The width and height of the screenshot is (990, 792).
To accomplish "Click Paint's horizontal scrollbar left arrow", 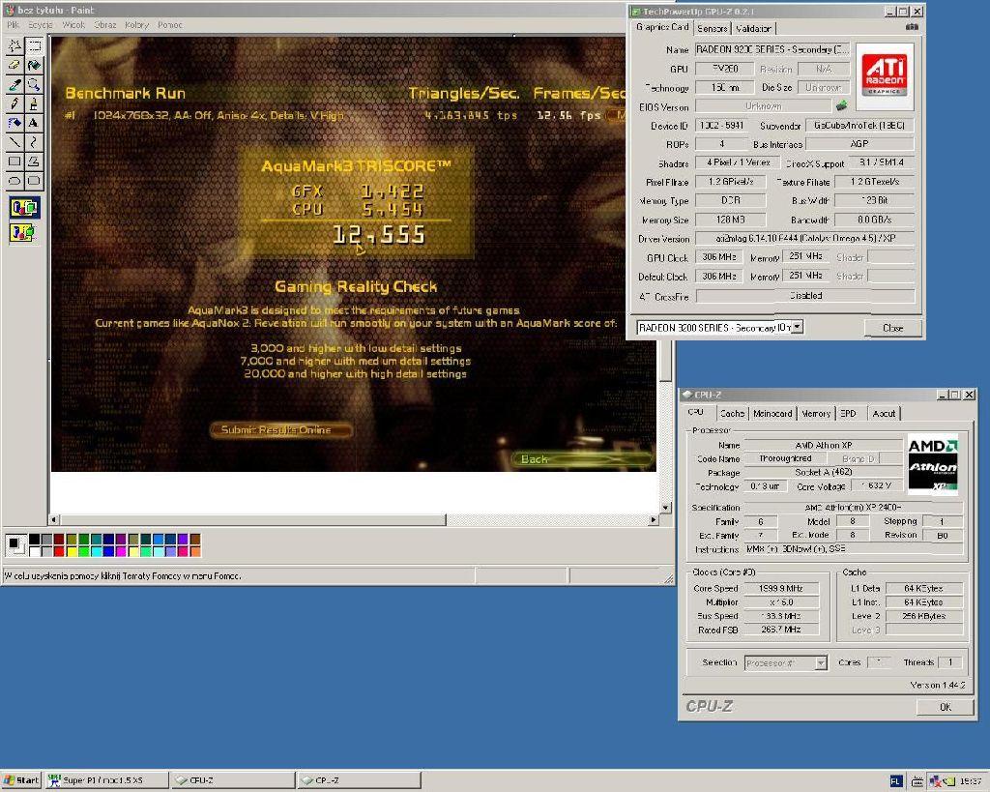I will (x=55, y=520).
